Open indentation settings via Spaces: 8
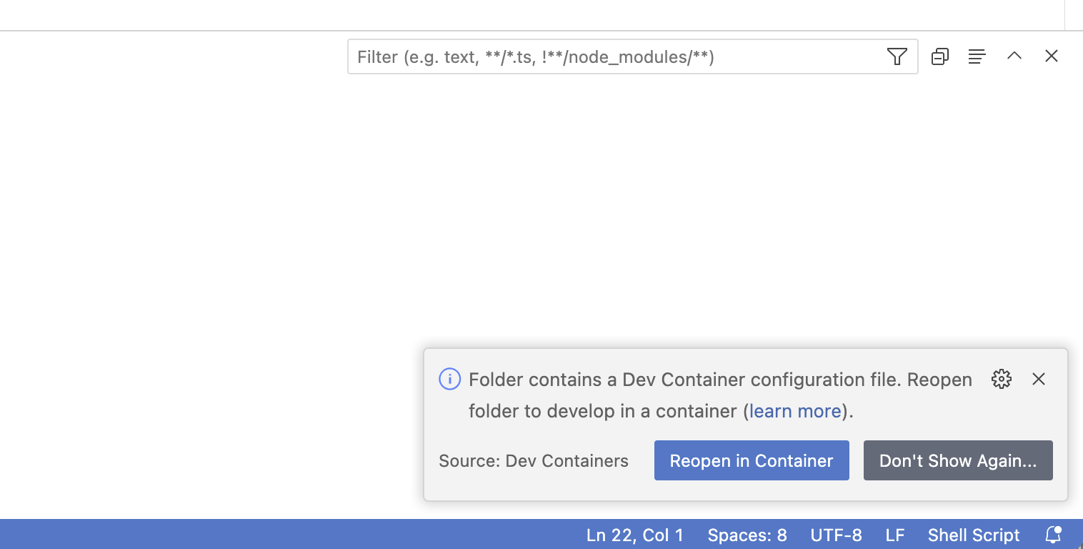 click(747, 534)
